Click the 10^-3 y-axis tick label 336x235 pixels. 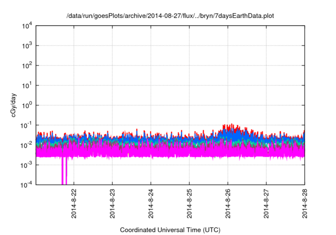pos(27,165)
